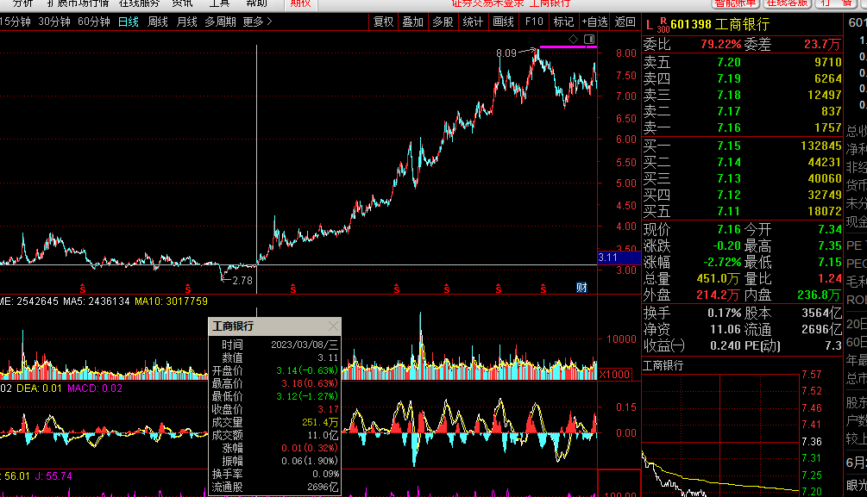Image resolution: width=867 pixels, height=497 pixels.
Task: Add stock via +自选 button
Action: 594,22
